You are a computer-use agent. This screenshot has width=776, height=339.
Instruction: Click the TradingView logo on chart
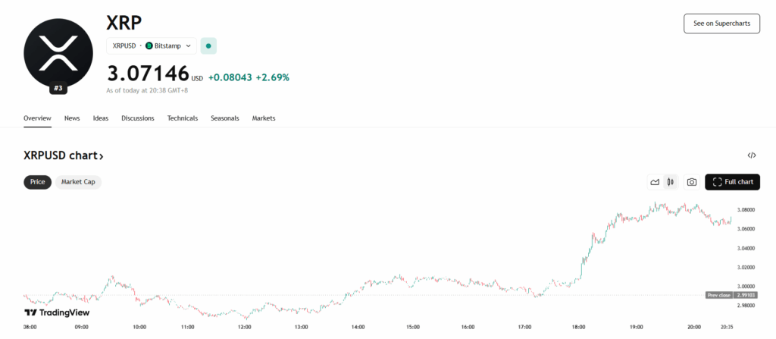pos(57,312)
